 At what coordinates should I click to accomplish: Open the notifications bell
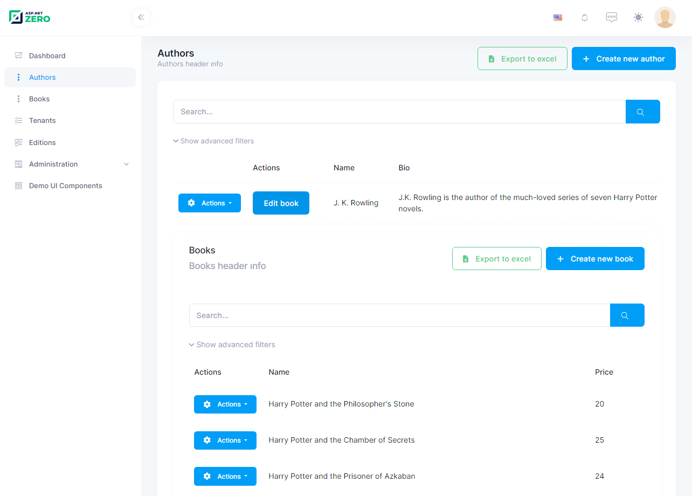tap(585, 17)
